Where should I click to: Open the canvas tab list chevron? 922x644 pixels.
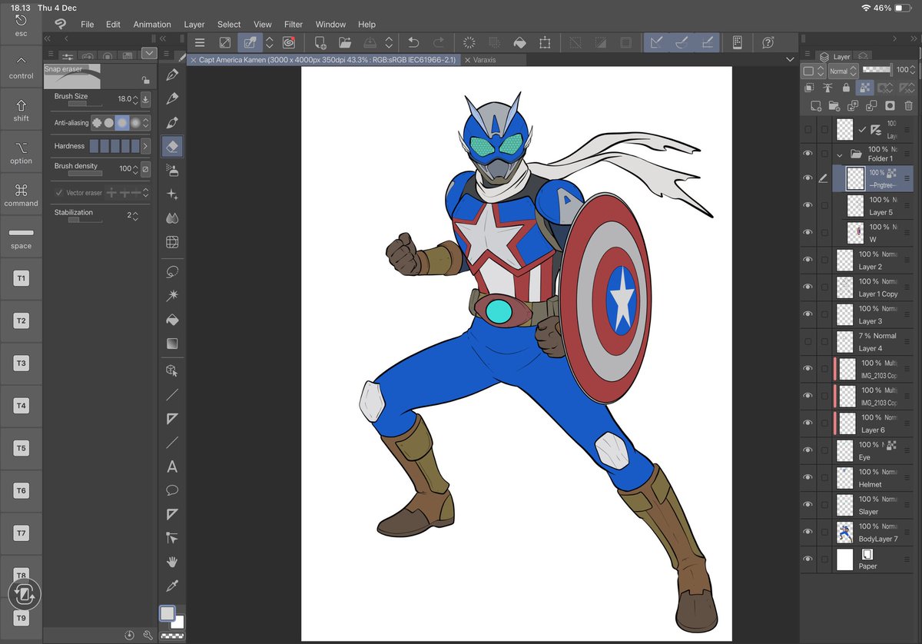pyautogui.click(x=790, y=60)
